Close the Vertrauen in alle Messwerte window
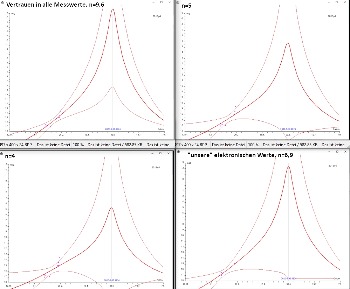This screenshot has height=289, width=350. [x=170, y=2]
